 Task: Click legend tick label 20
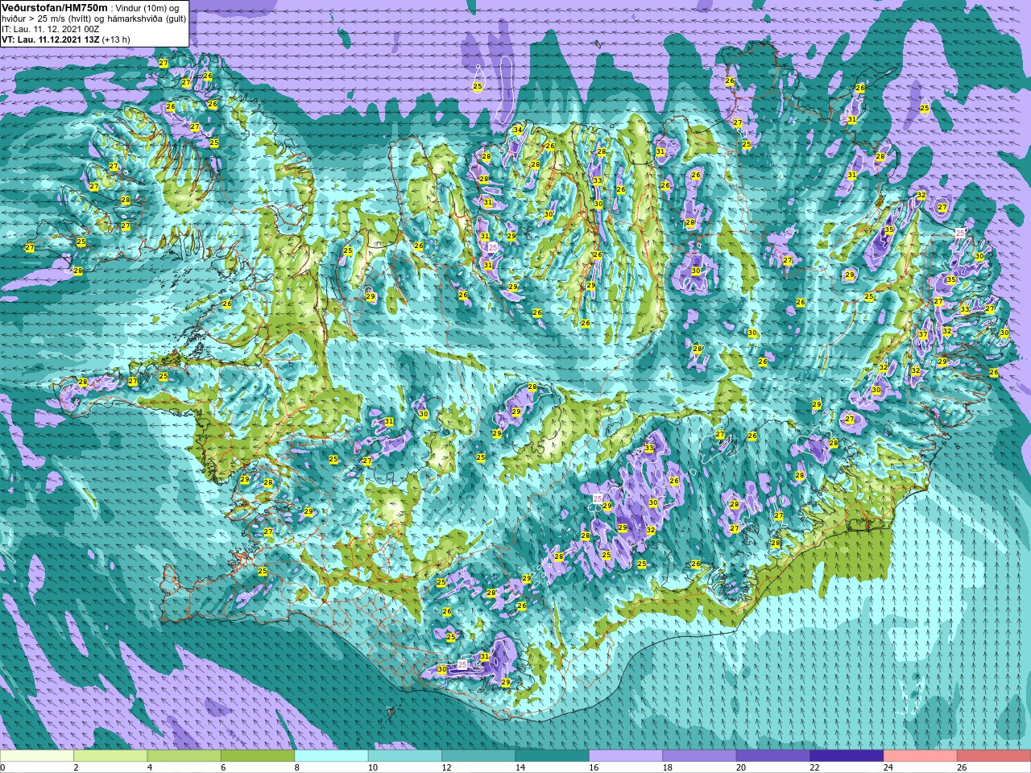click(x=741, y=767)
